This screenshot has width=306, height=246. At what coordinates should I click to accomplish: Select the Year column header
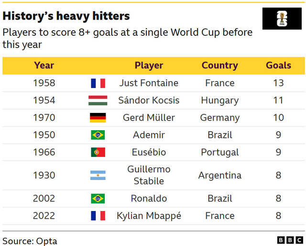[x=44, y=66]
